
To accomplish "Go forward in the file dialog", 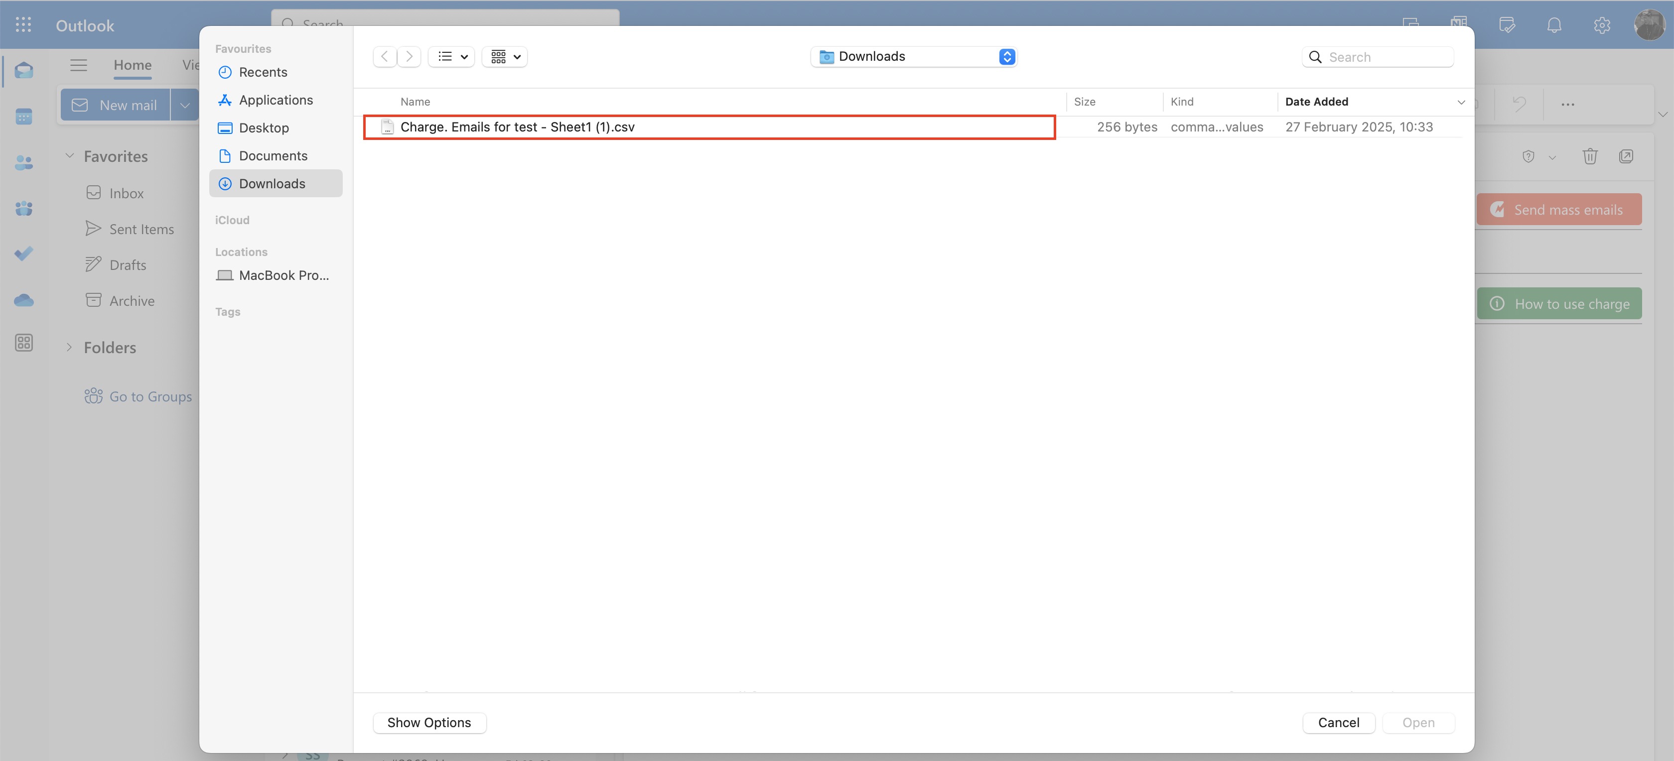I will (409, 57).
